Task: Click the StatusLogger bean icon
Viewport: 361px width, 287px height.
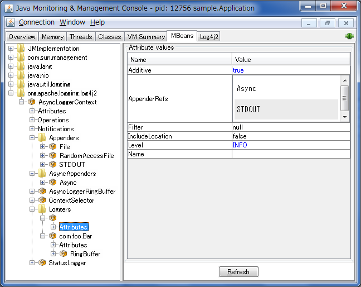Action: (x=42, y=263)
